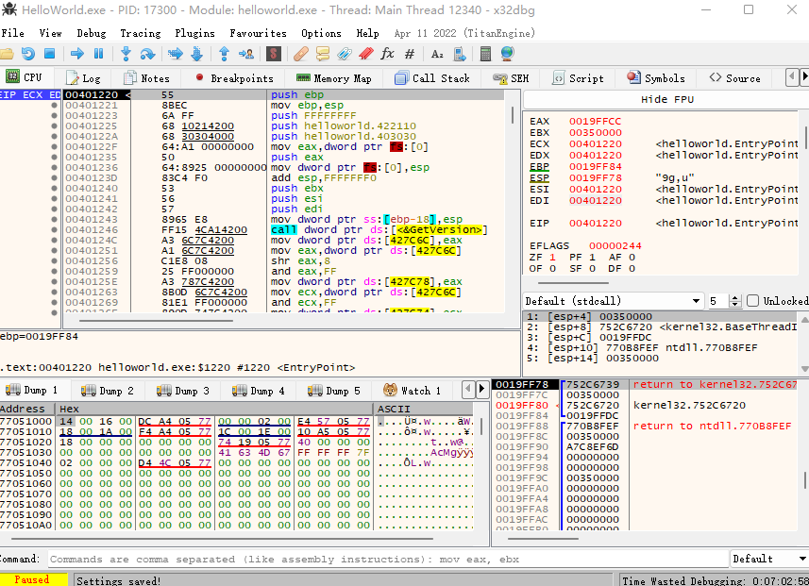
Task: Switch to the Call Stack tab
Action: click(432, 78)
